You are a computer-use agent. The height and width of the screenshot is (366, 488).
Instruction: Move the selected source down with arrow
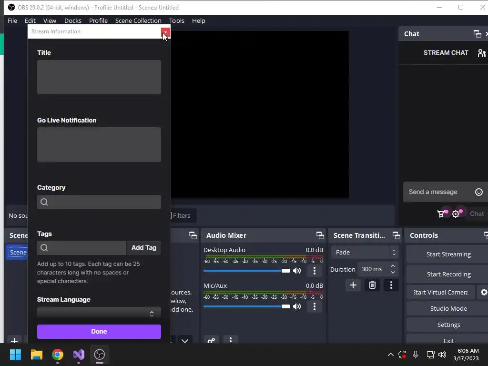[185, 340]
